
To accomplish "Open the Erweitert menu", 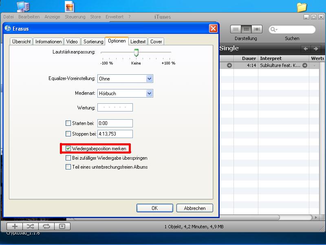I will pyautogui.click(x=115, y=17).
